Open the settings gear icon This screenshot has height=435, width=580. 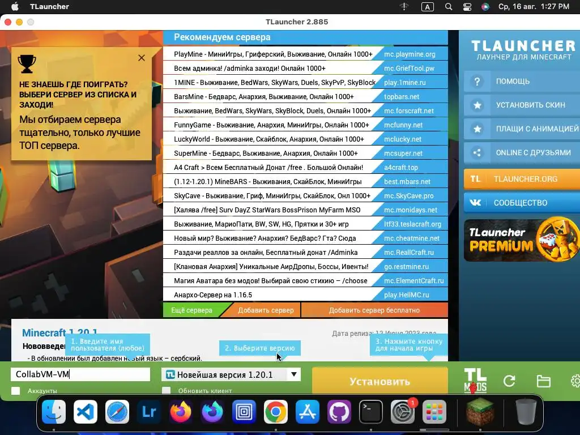[575, 381]
